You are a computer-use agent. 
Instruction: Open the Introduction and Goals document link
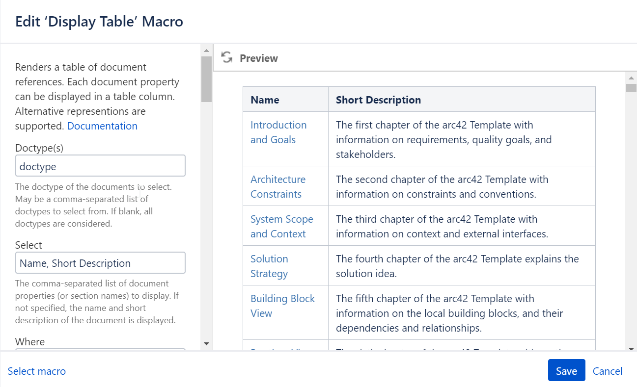coord(278,132)
